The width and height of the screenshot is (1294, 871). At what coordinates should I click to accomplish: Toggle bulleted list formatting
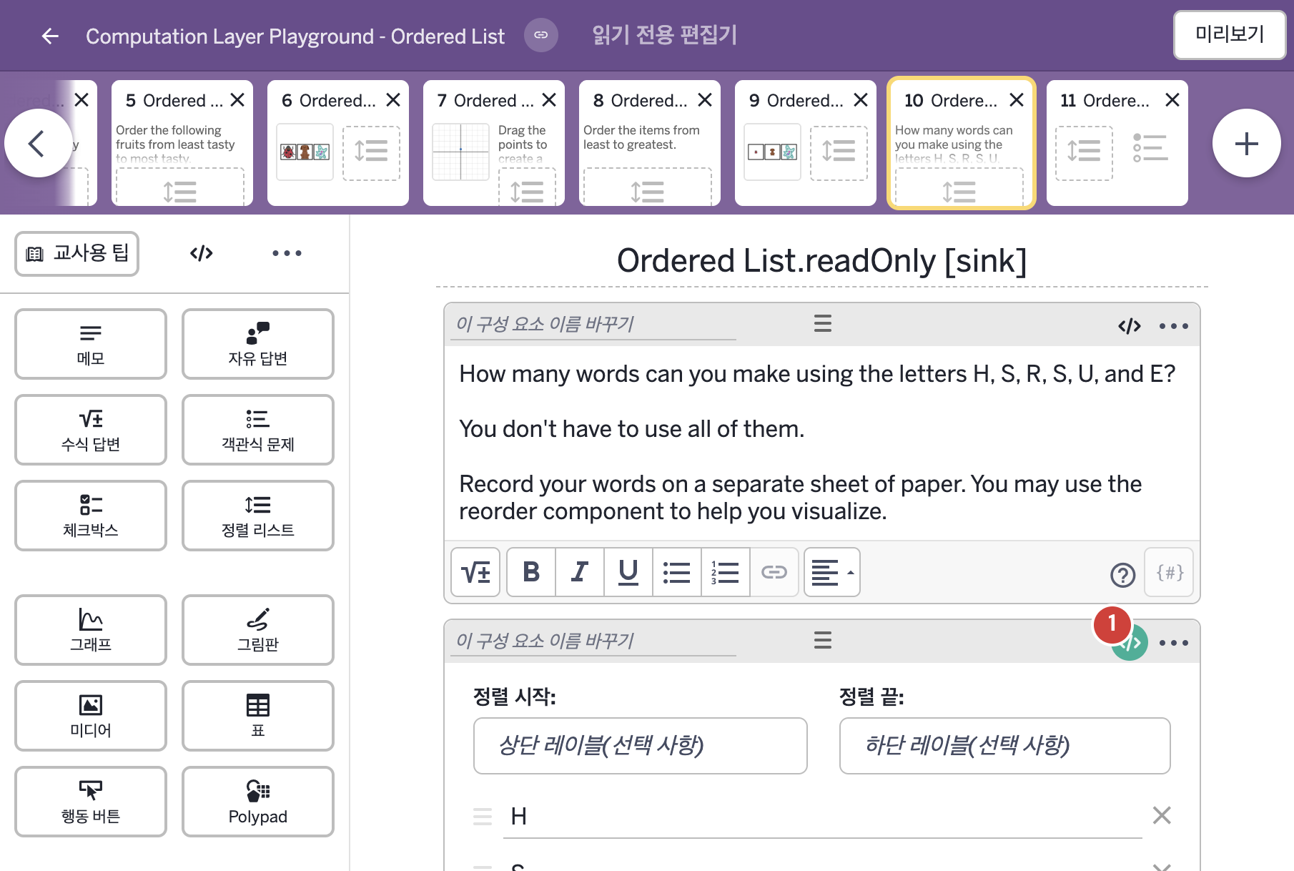(677, 572)
